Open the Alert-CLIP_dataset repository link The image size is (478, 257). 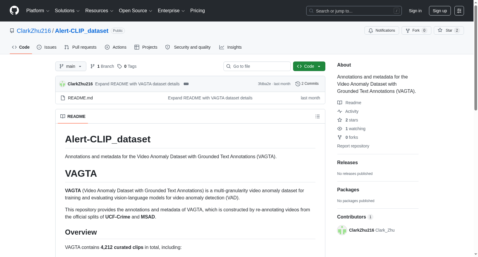82,31
